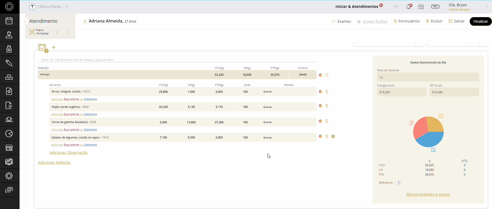
Task: Select the Dia 1 tab
Action: 42,48
